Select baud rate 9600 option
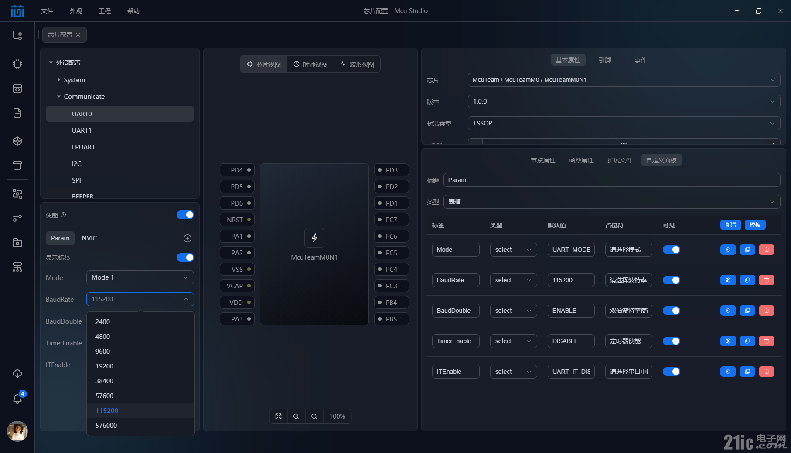 click(x=140, y=351)
